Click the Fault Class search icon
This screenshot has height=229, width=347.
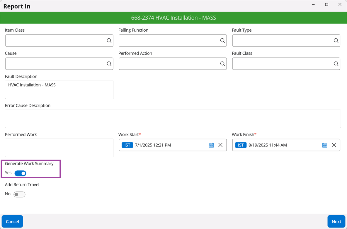tap(336, 64)
